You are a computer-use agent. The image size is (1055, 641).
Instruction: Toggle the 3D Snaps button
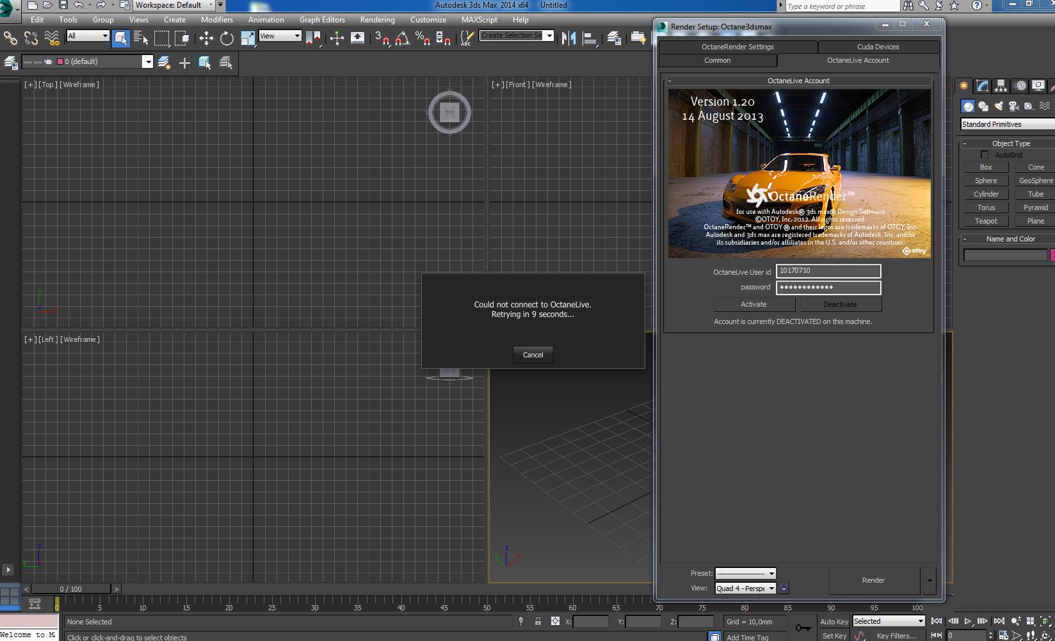coord(382,38)
